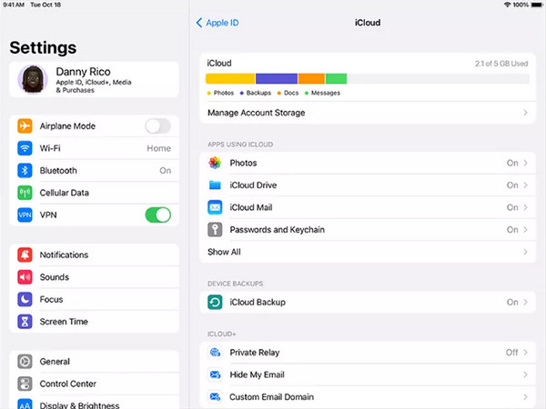Turn off the VPN switch
The image size is (546, 409).
point(158,214)
